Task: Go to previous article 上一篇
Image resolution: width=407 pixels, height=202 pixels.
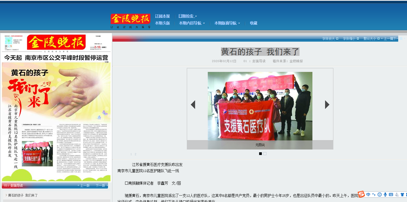Action: [388, 39]
